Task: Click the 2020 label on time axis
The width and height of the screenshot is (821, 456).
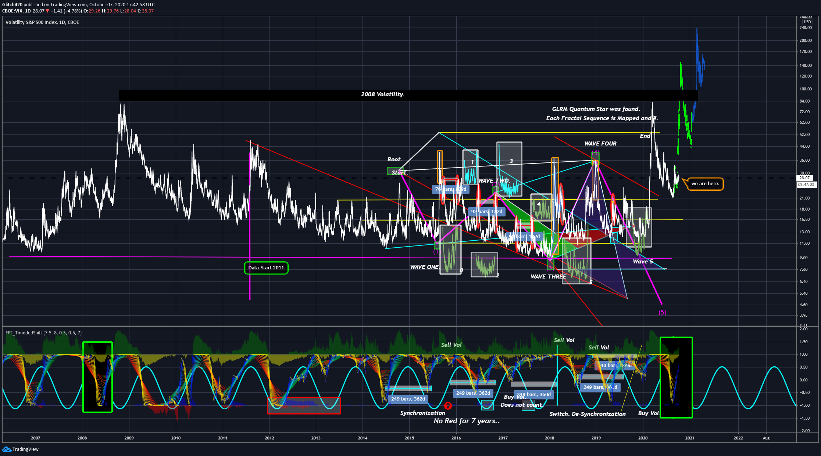Action: pyautogui.click(x=643, y=438)
